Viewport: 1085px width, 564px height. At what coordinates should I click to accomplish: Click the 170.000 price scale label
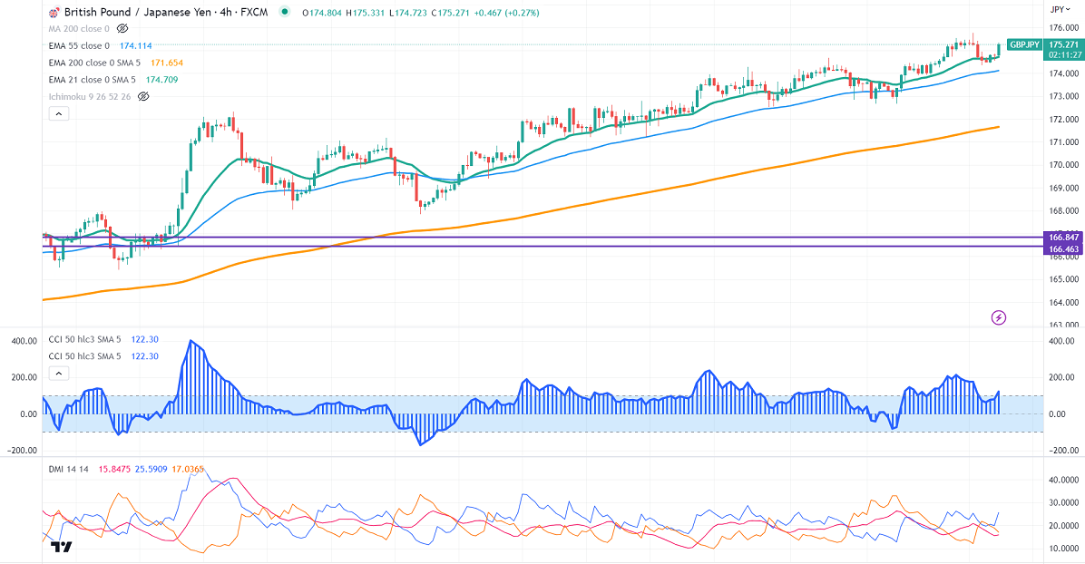pyautogui.click(x=1064, y=165)
